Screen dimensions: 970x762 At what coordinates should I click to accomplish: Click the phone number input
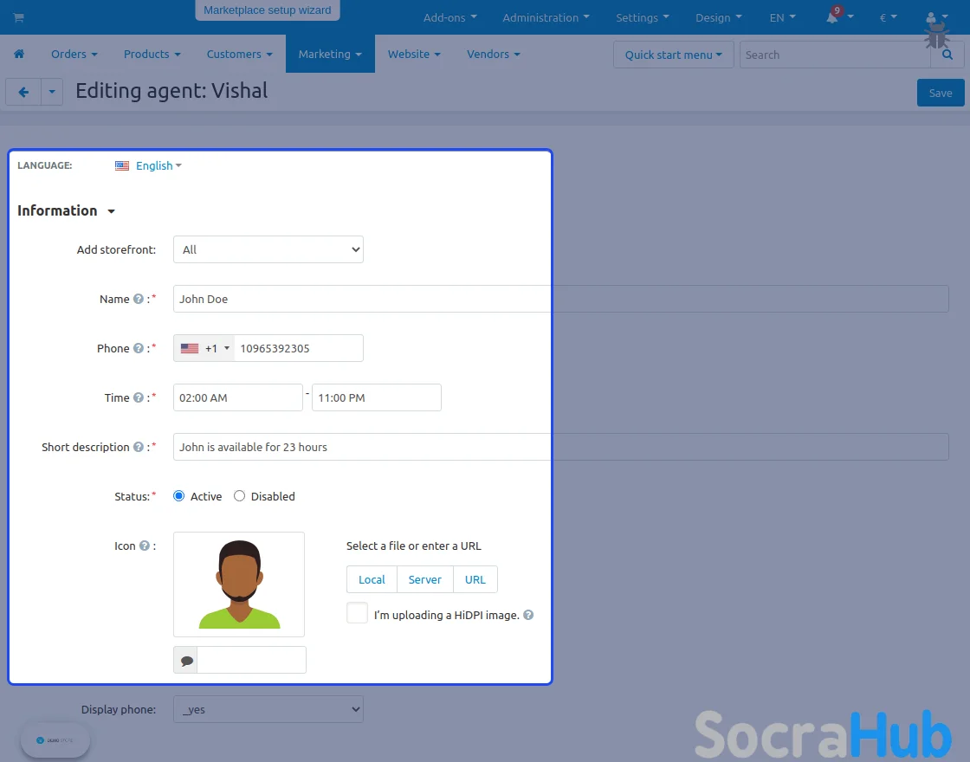[x=299, y=348]
